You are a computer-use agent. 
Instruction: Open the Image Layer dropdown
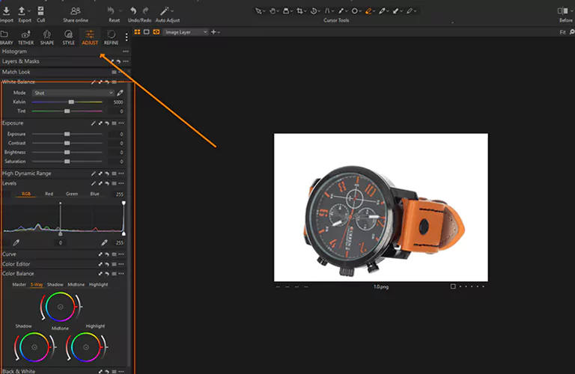pos(185,32)
